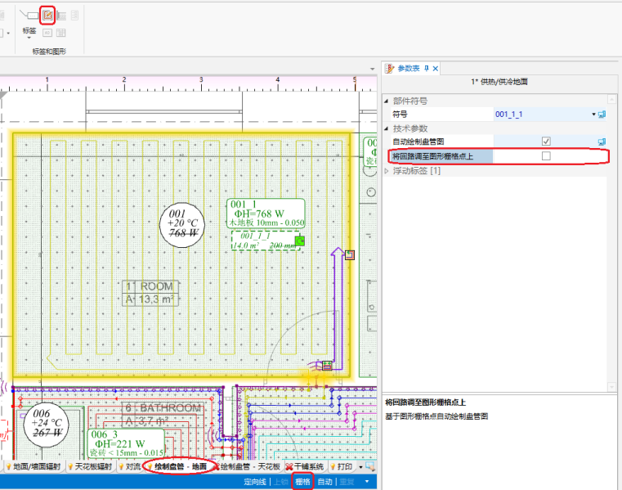
Task: Click room 001 circular temperature tag
Action: [x=182, y=225]
